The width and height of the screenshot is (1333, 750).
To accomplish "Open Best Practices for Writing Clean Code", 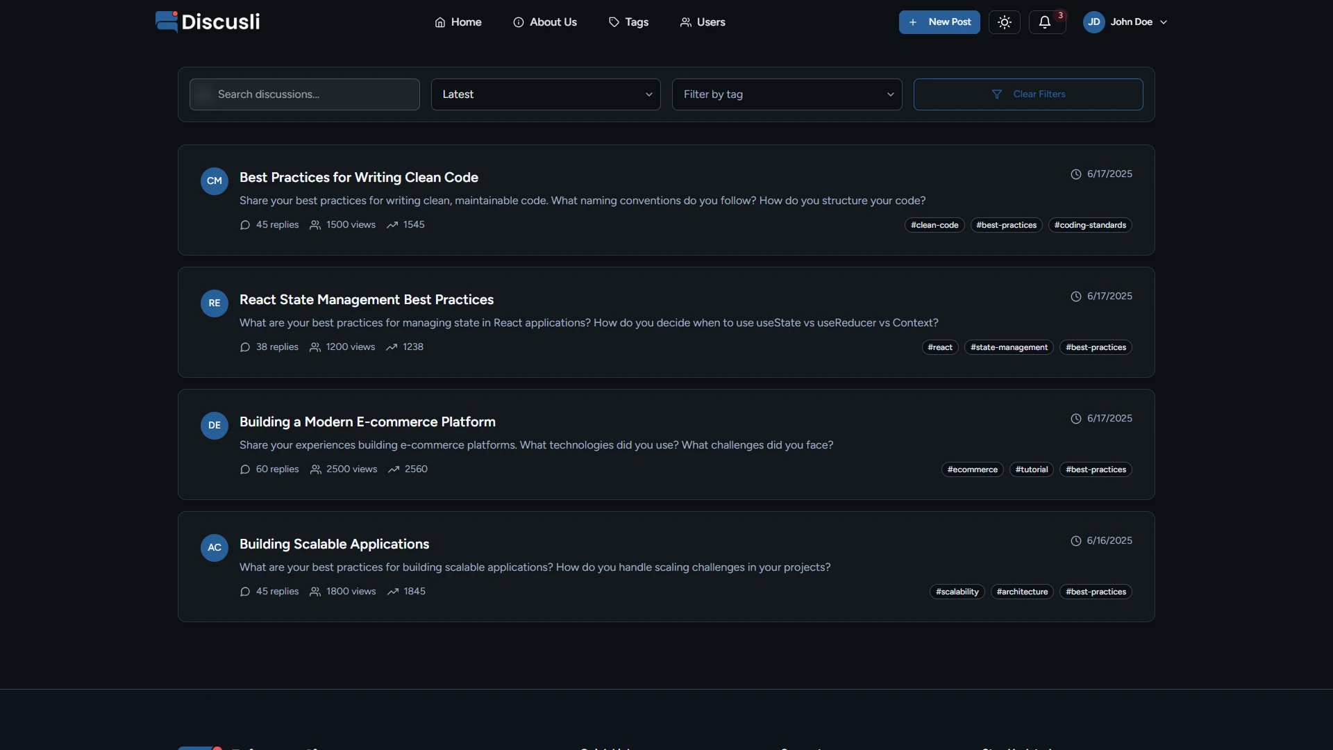I will pyautogui.click(x=359, y=178).
